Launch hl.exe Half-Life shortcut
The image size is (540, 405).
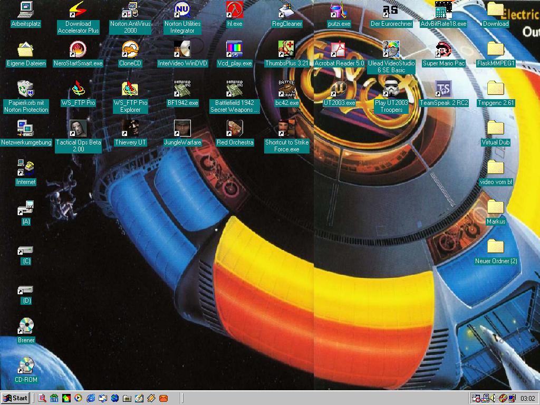tap(235, 14)
